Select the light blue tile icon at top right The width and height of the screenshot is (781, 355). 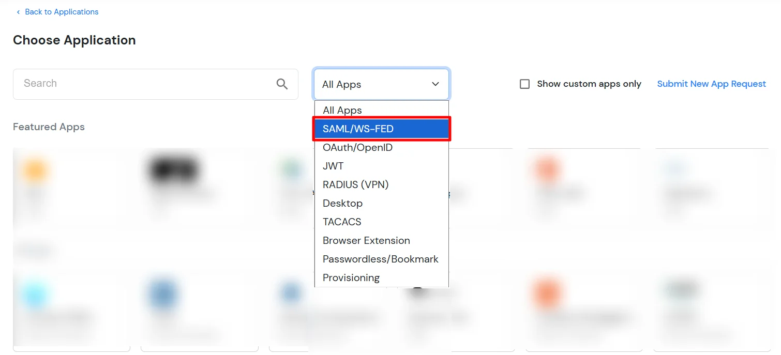click(x=675, y=168)
